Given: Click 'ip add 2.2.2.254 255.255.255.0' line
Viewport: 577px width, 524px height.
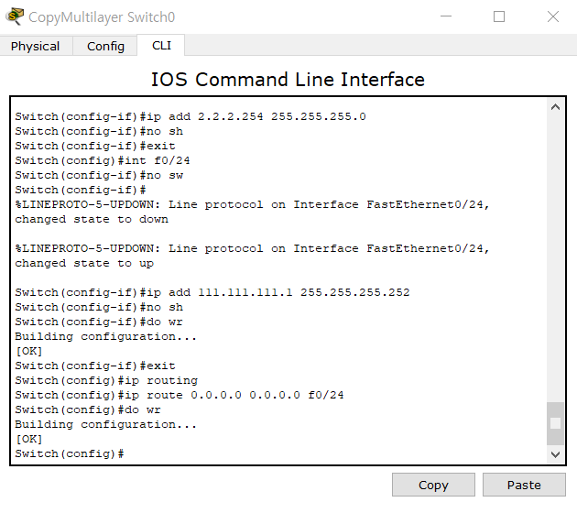Looking at the screenshot, I should 191,116.
